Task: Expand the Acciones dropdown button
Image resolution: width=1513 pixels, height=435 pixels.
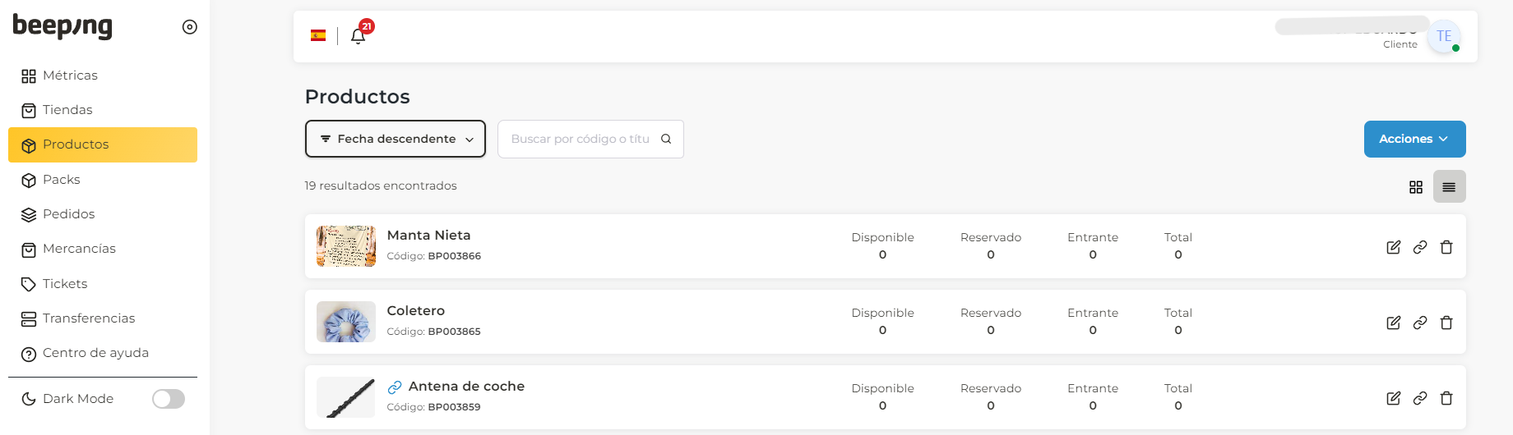Action: pyautogui.click(x=1414, y=139)
